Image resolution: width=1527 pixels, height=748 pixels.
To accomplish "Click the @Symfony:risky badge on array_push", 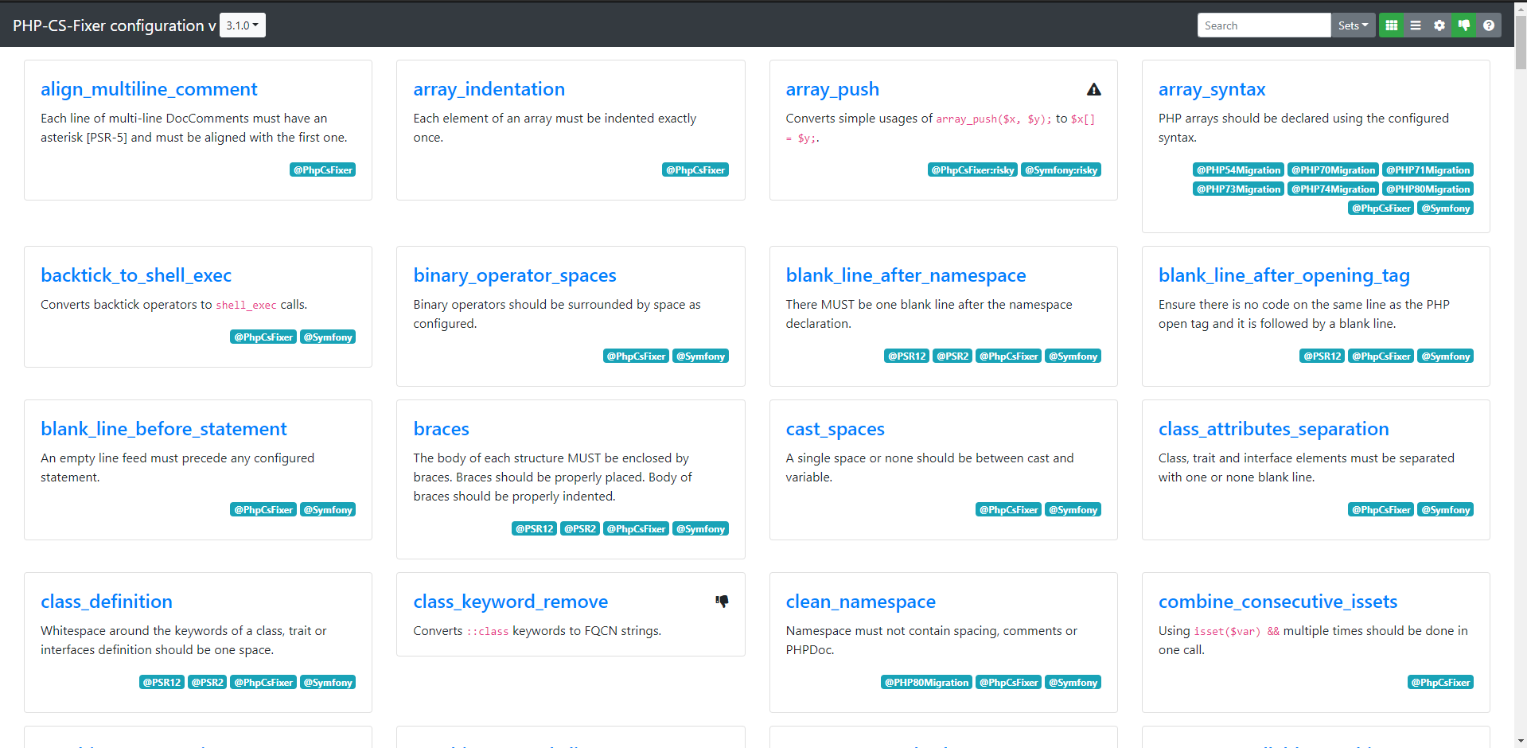I will [1061, 170].
